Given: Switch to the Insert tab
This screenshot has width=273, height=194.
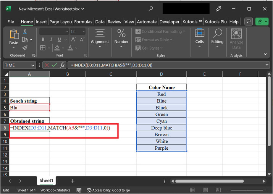Looking at the screenshot, I should point(41,22).
